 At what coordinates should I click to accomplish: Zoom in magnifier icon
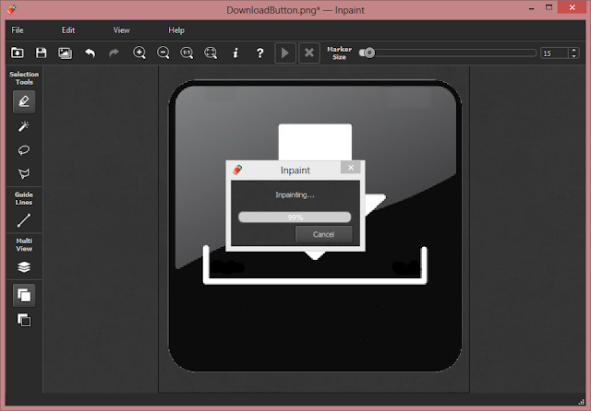(x=139, y=53)
